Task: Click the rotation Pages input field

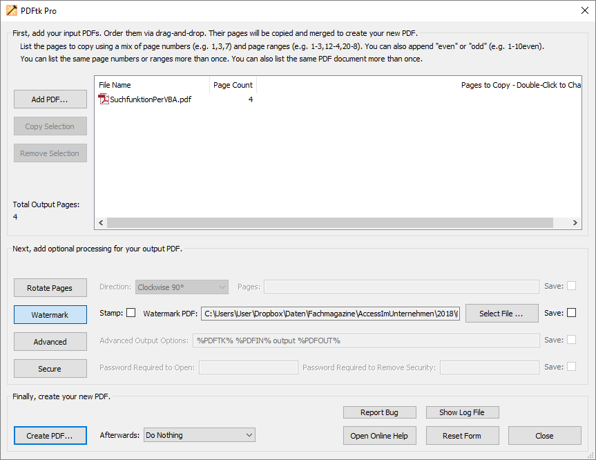Action: click(x=401, y=287)
